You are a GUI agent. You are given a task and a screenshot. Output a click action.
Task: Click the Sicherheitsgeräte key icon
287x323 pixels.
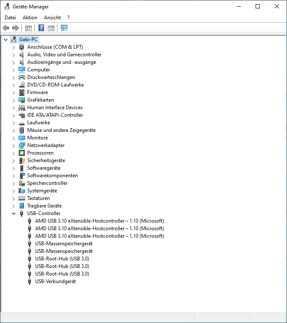coord(22,160)
